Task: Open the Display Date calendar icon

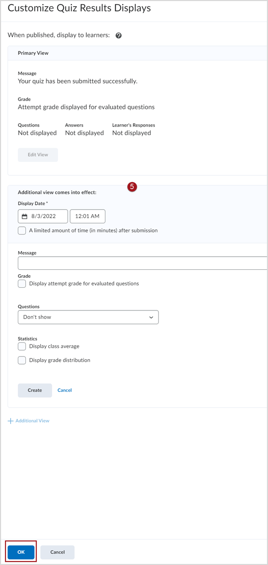Action: (25, 216)
